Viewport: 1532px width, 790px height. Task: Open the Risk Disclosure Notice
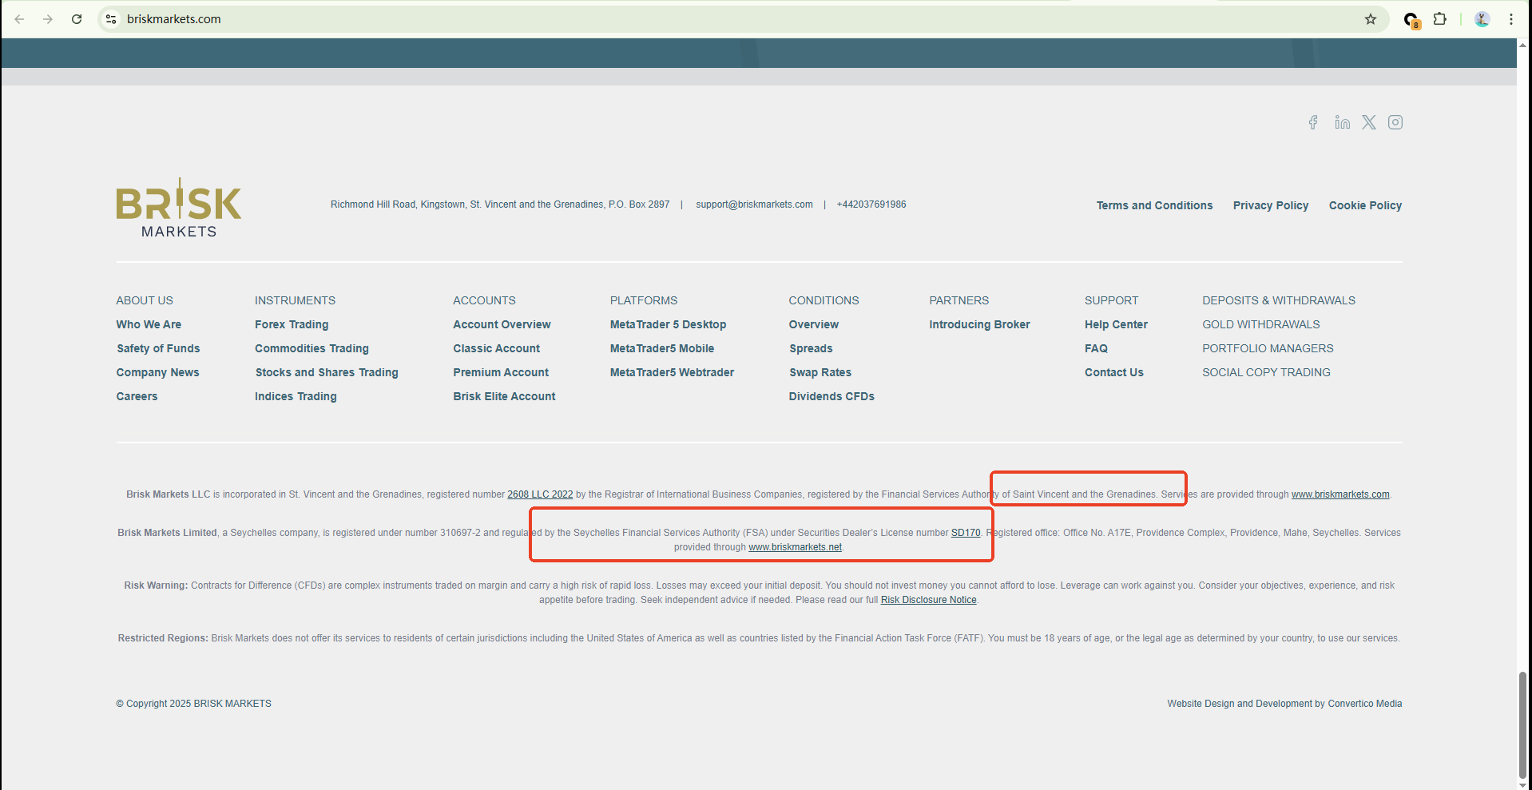(928, 600)
